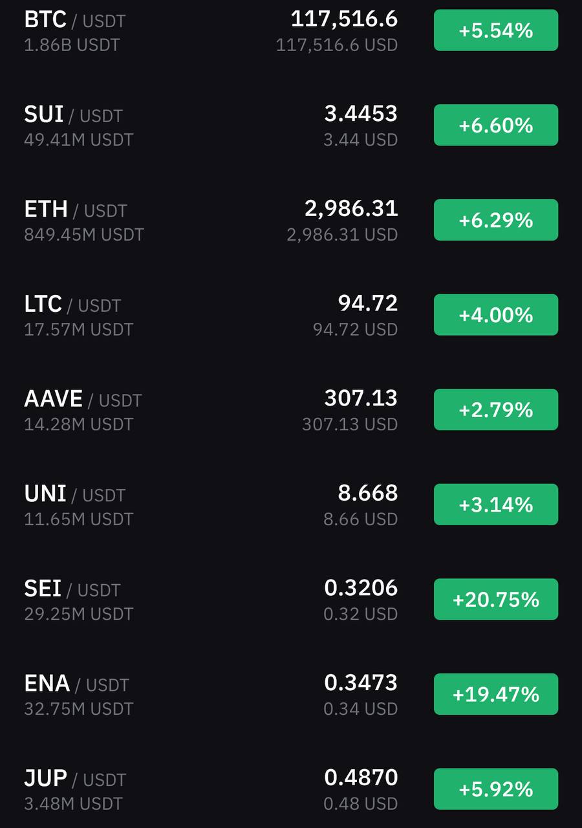
Task: Click the +5.54% BTC change badge
Action: tap(496, 30)
